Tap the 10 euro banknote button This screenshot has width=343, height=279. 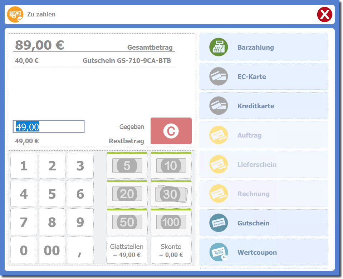coord(171,166)
